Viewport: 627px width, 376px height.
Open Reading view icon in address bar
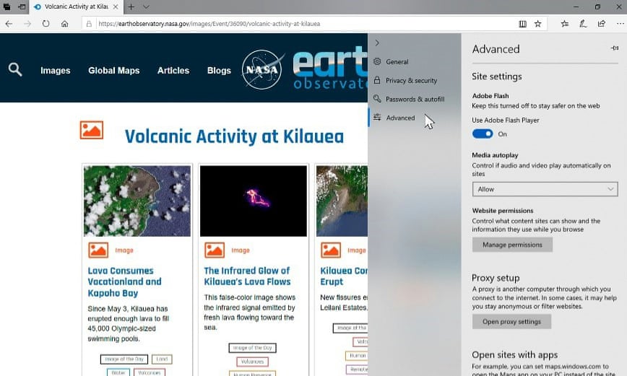coord(522,24)
